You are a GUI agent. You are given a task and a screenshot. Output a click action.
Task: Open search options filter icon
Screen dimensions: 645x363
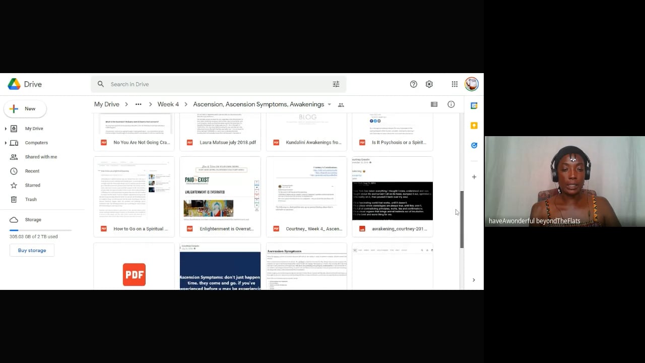(336, 84)
